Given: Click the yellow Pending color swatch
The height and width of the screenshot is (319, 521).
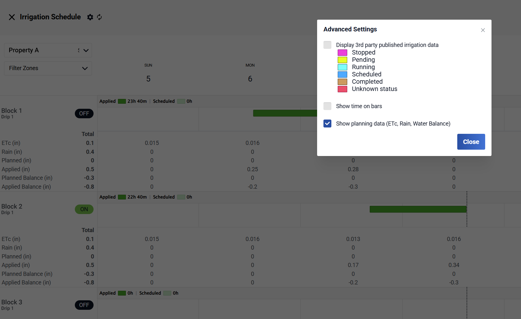Looking at the screenshot, I should (342, 60).
